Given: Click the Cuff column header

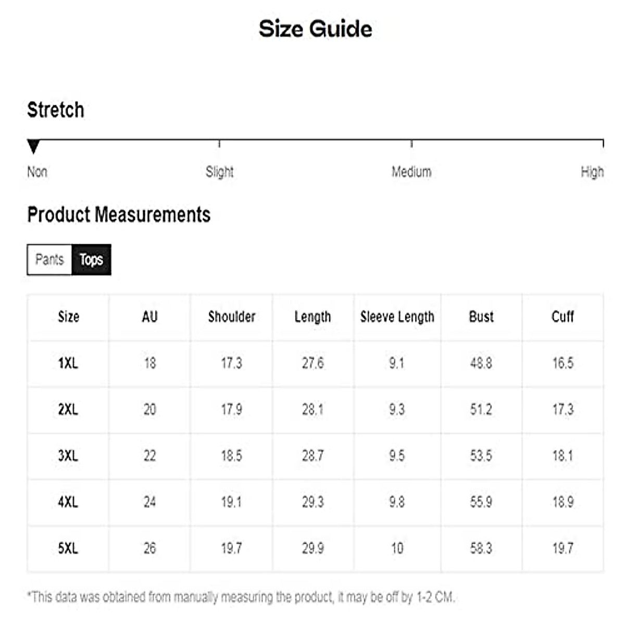Looking at the screenshot, I should tap(562, 317).
